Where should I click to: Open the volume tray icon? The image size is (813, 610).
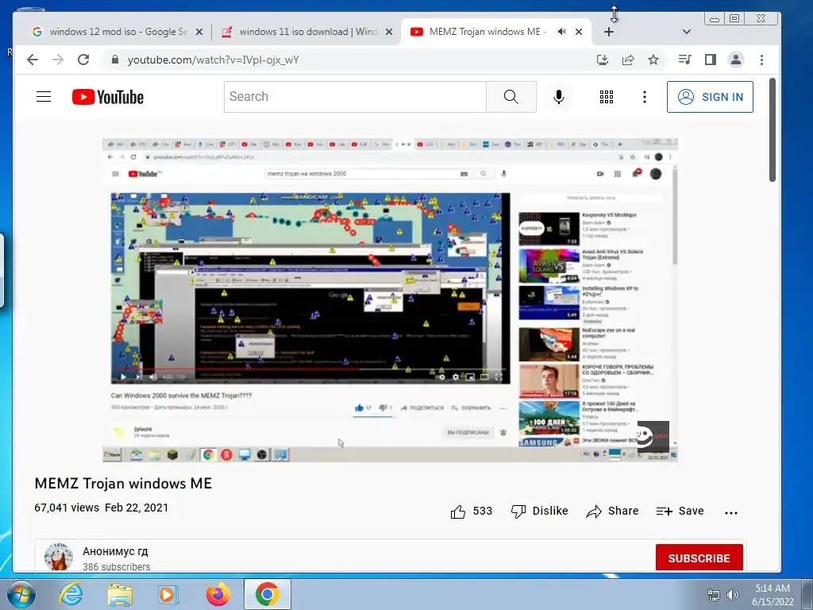(x=733, y=595)
